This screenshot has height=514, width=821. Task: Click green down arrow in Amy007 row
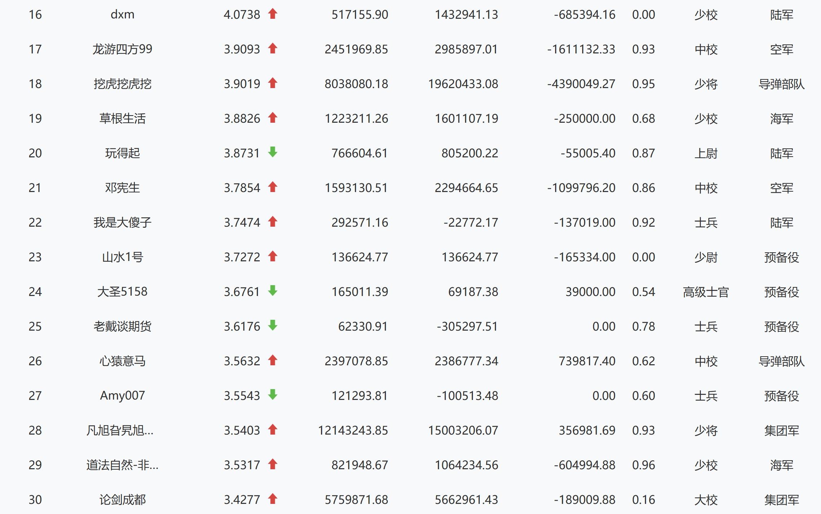tap(273, 395)
